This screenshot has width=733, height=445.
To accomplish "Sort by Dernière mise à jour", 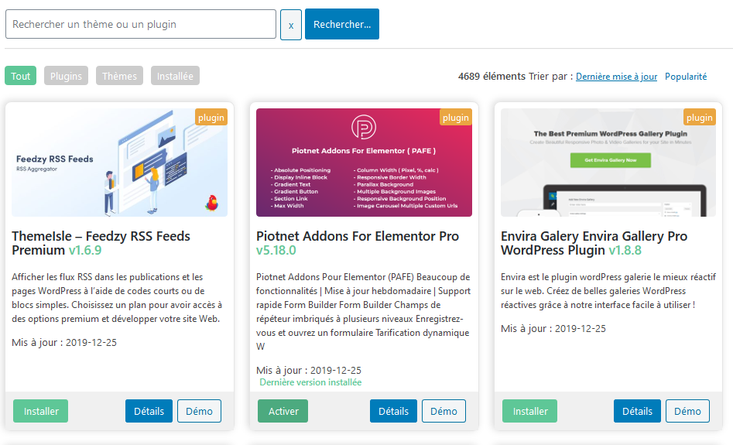I will click(616, 77).
